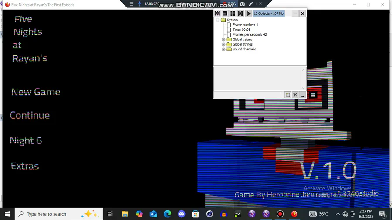The height and width of the screenshot is (220, 392).
Task: Open File Explorer from the taskbar
Action: [125, 214]
